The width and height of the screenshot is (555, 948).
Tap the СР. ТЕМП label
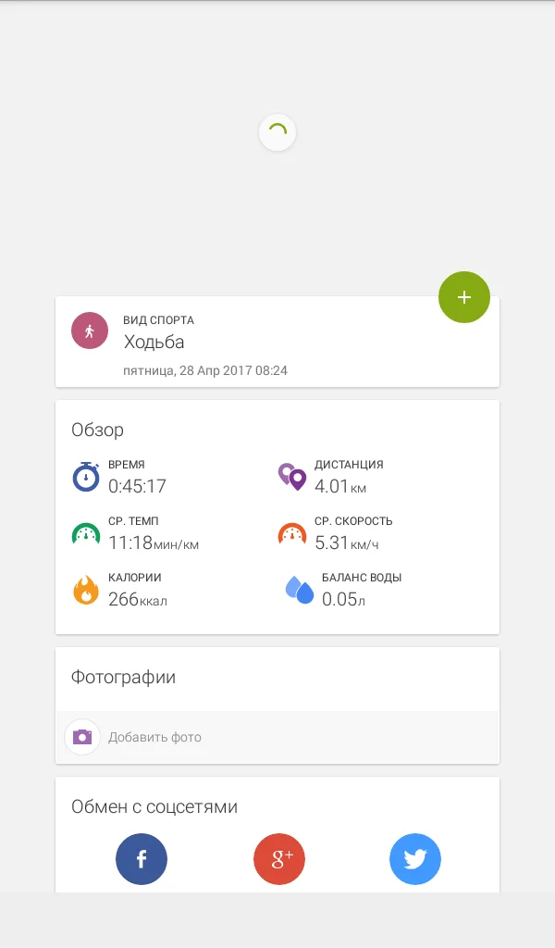coord(133,520)
